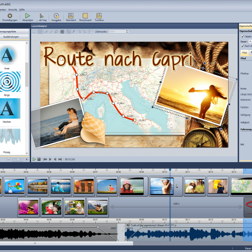Step one frame forward in the preview
Image resolution: width=252 pixels, height=252 pixels.
[x=55, y=159]
